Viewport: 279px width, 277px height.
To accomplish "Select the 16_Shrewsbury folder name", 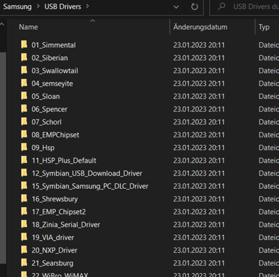I will pyautogui.click(x=55, y=199).
